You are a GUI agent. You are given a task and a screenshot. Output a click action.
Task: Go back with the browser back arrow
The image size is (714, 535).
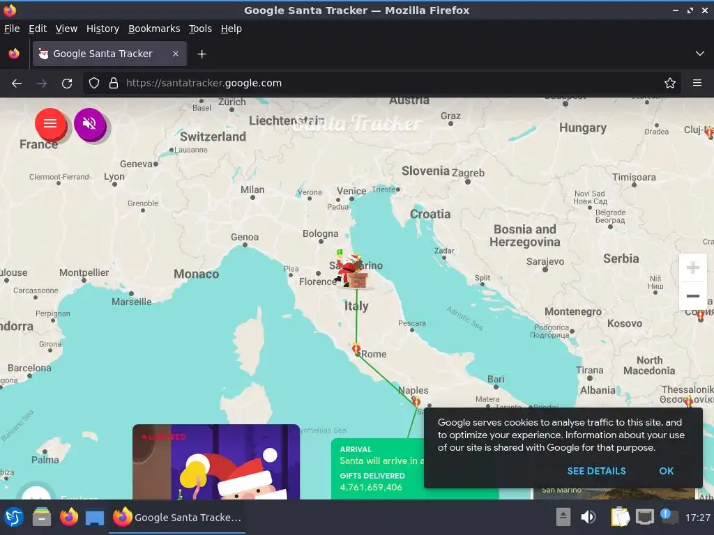pos(17,84)
